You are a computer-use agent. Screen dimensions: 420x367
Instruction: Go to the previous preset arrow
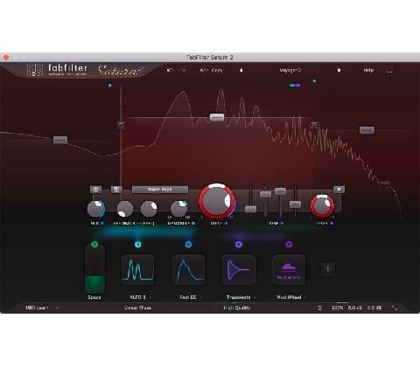point(241,70)
